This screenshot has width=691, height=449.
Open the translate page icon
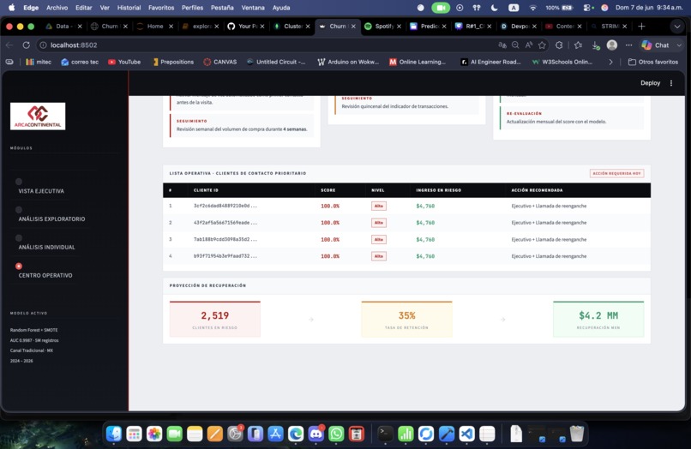click(x=502, y=45)
